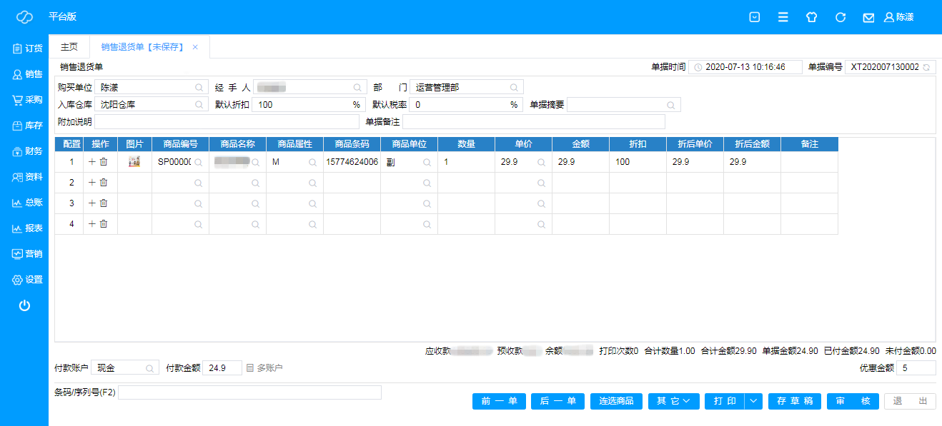Click the 商品编号 SP0000 cell

click(180, 162)
